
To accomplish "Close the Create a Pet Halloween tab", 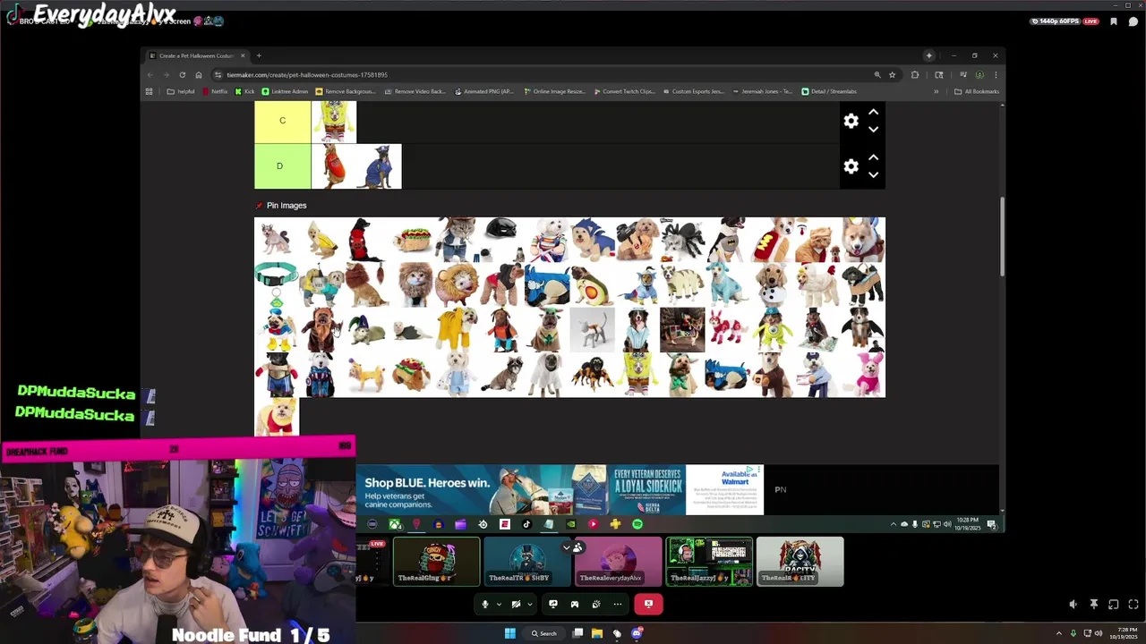I will 243,55.
